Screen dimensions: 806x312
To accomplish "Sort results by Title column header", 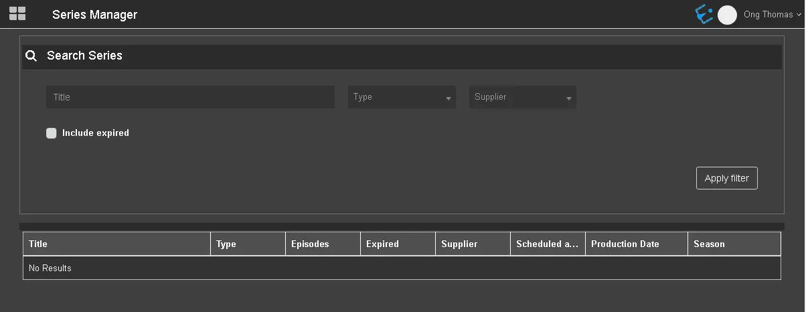I will pyautogui.click(x=116, y=244).
